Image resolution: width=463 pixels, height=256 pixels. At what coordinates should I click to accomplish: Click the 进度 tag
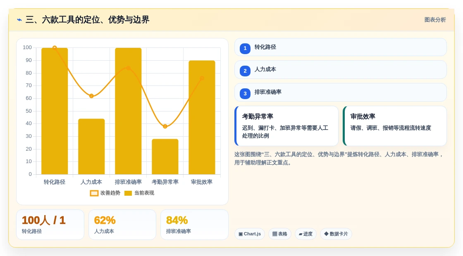click(305, 234)
